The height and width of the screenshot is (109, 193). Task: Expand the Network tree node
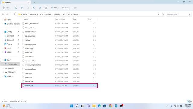pyautogui.click(x=2, y=76)
